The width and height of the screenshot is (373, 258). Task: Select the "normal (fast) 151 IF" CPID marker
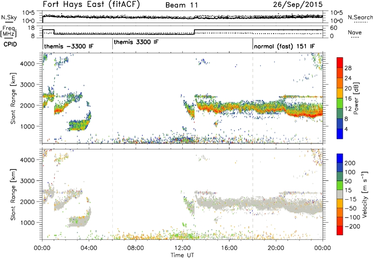pos(284,46)
